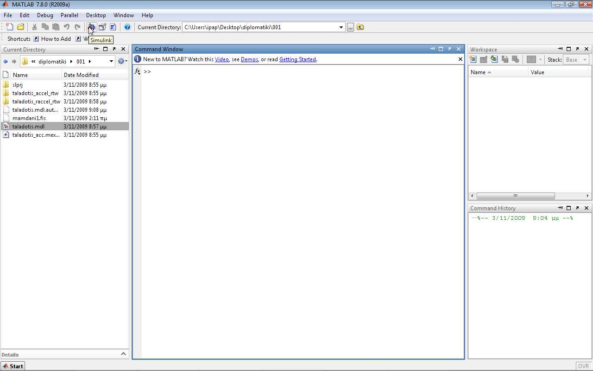Open the Profiler tool

(113, 27)
